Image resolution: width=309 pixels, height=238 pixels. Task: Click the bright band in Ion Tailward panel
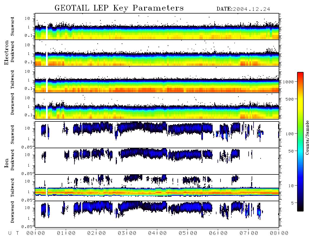[x=157, y=192]
